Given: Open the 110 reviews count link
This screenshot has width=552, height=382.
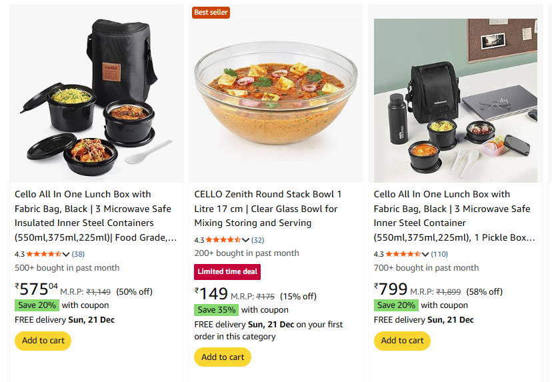Looking at the screenshot, I should (x=439, y=254).
